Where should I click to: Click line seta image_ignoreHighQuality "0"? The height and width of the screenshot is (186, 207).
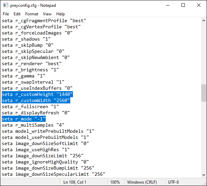tap(45, 162)
